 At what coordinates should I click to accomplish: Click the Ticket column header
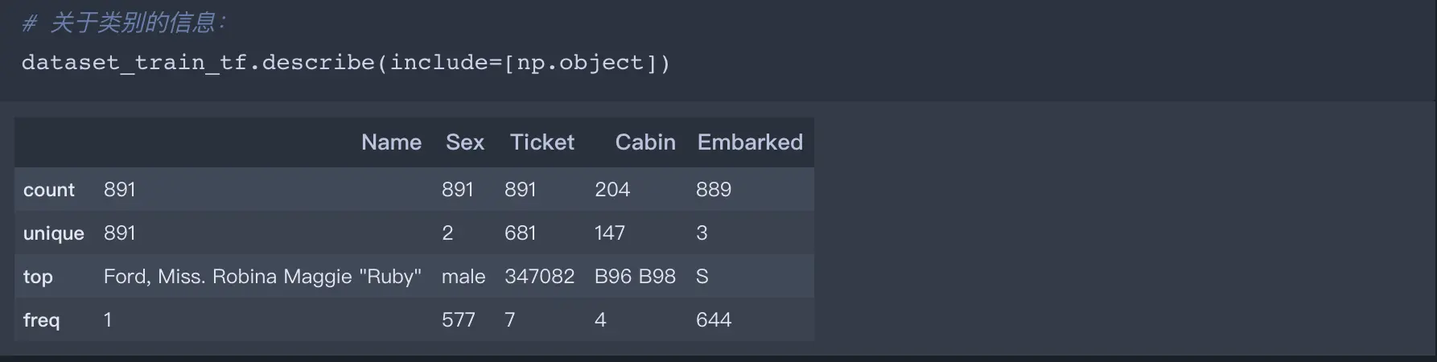[541, 142]
